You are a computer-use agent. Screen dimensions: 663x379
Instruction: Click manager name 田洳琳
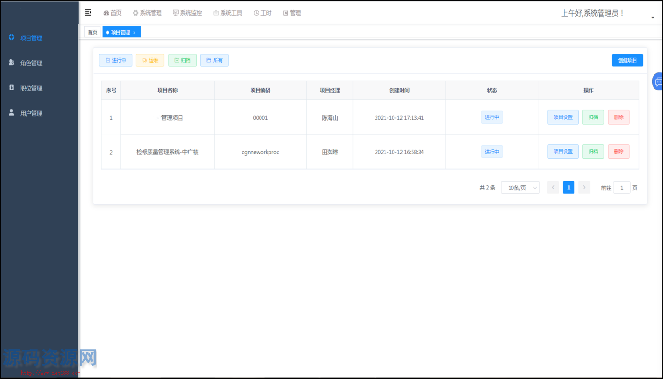point(330,152)
